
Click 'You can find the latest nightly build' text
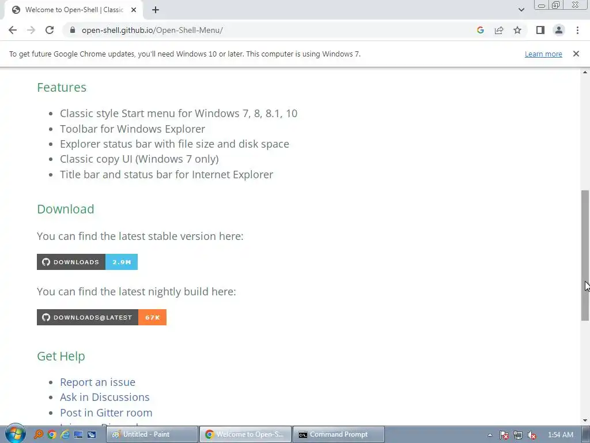pos(136,291)
